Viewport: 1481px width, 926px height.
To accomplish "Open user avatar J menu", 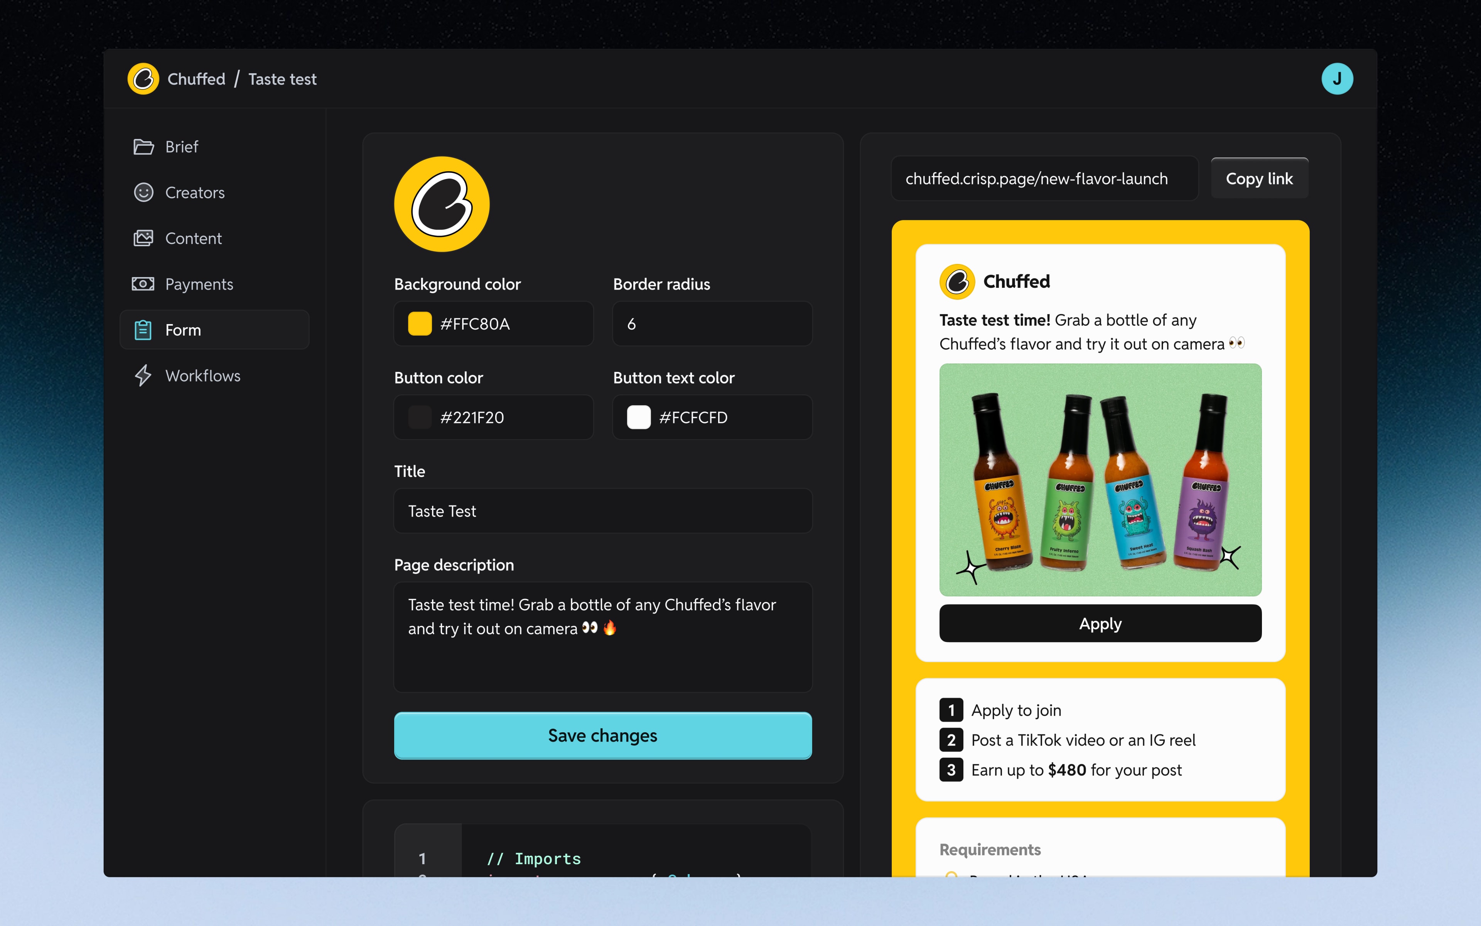I will 1337,79.
